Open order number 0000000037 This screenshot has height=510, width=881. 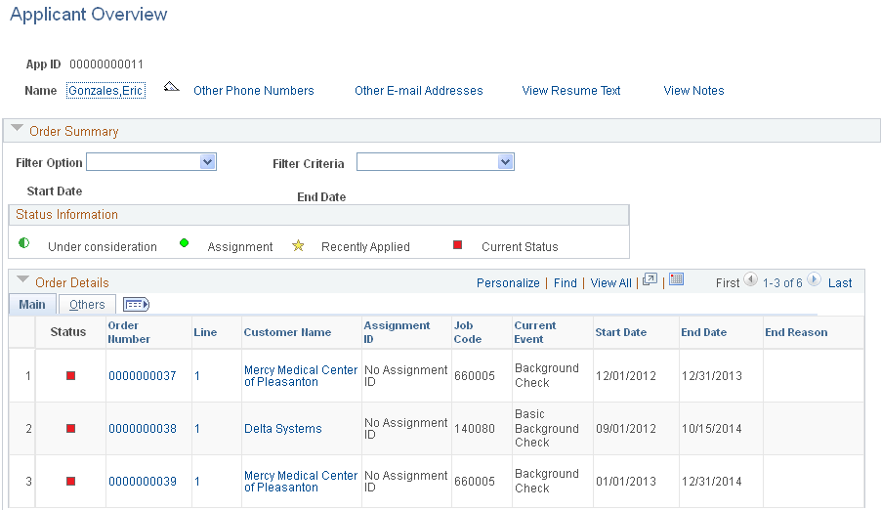[143, 375]
